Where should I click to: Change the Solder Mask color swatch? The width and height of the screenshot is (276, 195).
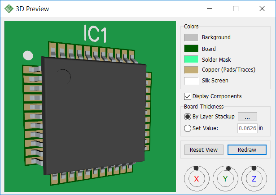coord(191,59)
